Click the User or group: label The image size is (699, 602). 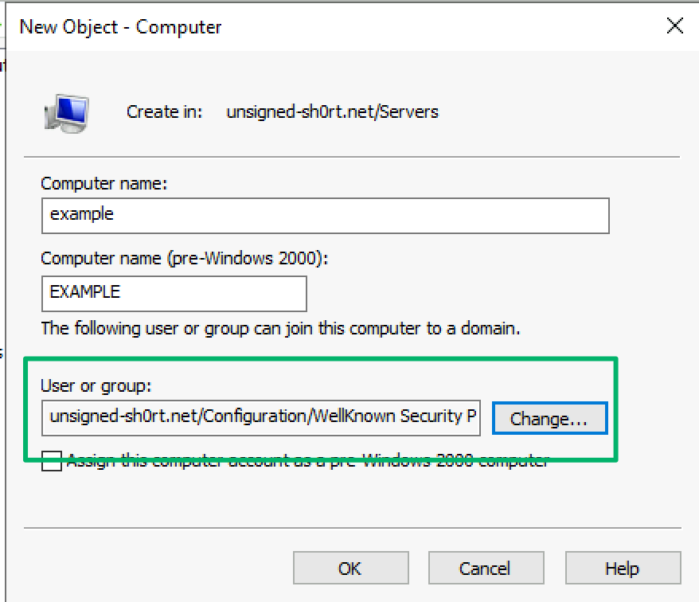(96, 386)
